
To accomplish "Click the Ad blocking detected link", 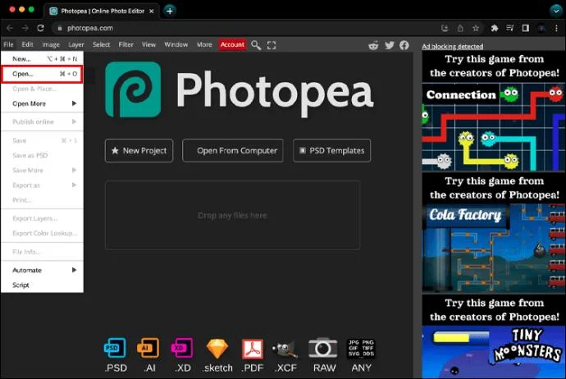I will click(452, 46).
